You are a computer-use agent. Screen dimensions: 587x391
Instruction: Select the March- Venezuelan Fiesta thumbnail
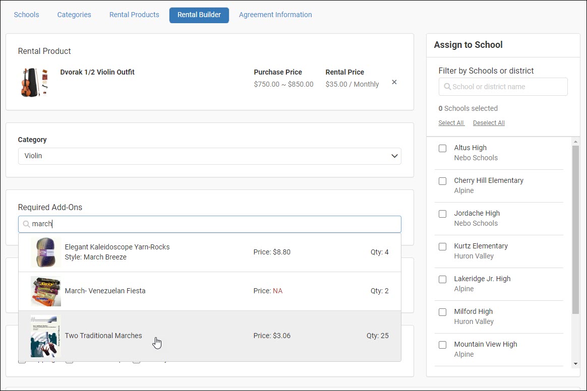click(46, 291)
